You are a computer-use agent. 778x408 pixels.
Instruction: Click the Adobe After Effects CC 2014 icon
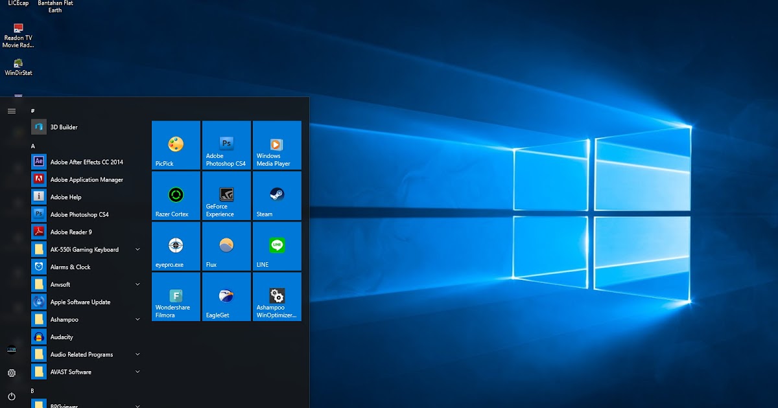coord(39,162)
